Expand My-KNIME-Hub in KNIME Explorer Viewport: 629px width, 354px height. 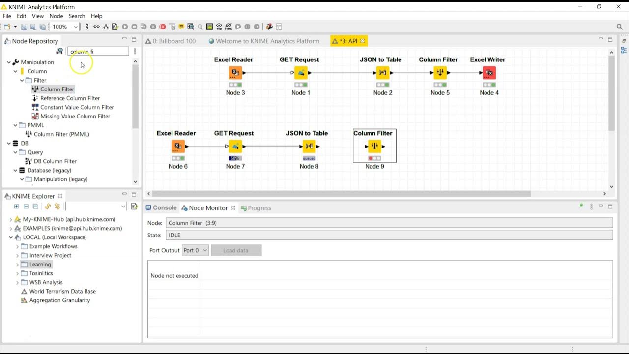(11, 220)
